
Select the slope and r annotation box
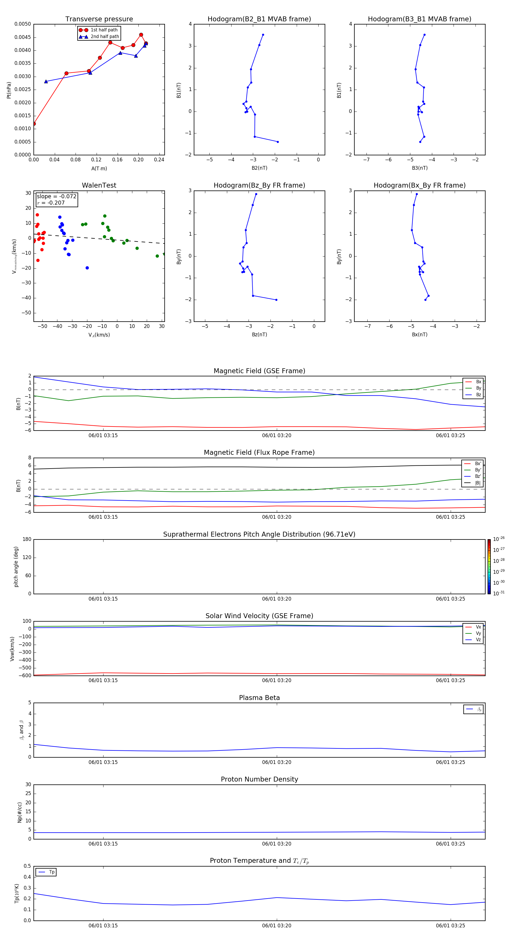(57, 199)
